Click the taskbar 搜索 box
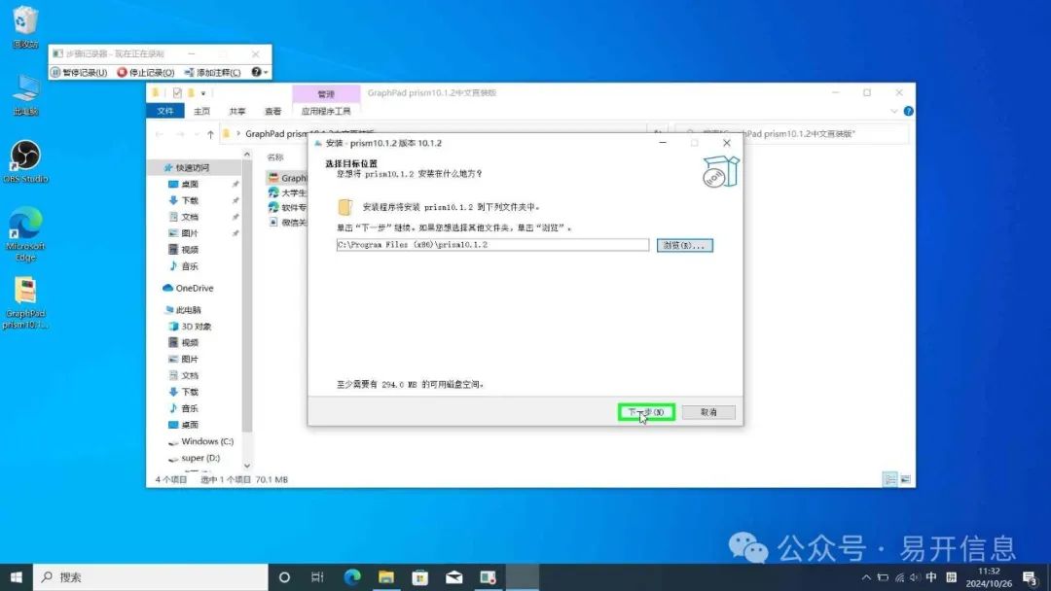 tap(151, 577)
